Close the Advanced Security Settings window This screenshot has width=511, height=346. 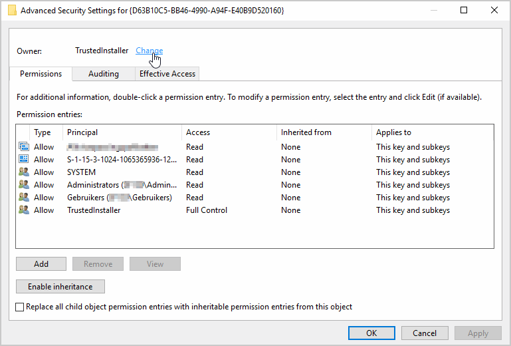494,11
